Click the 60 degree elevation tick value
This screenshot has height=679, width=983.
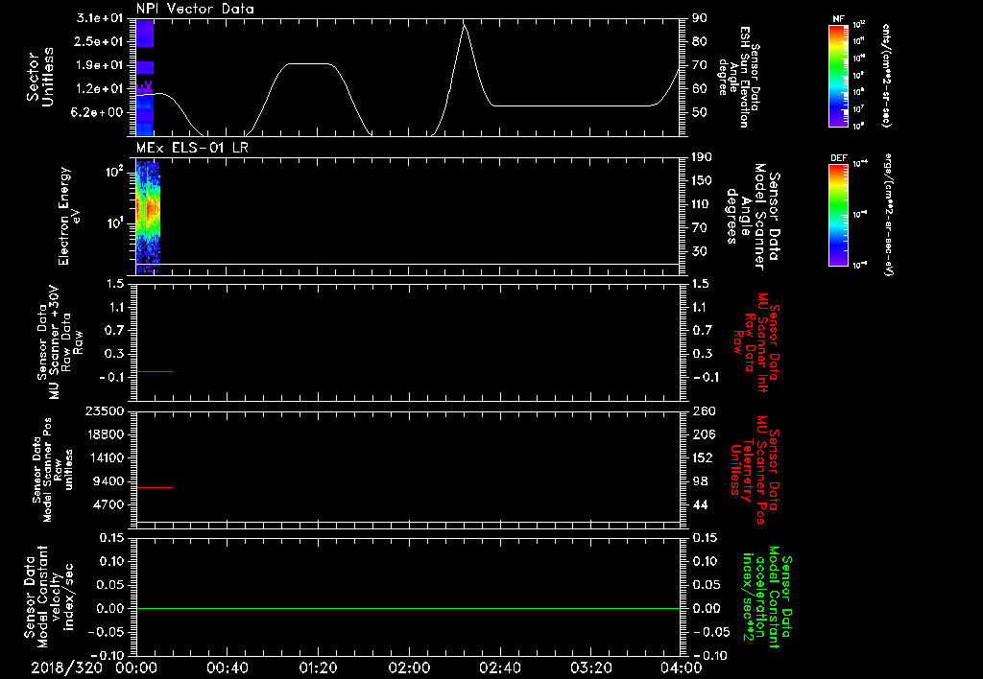tap(700, 89)
